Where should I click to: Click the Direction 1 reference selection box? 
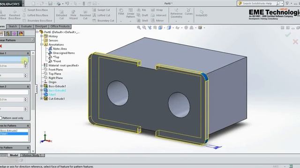[14, 59]
